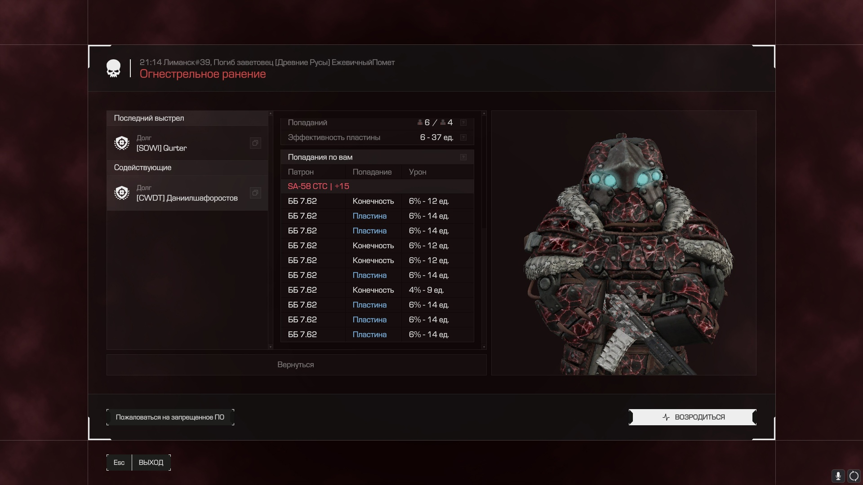Click the Последний выстрел section header
The height and width of the screenshot is (485, 863).
[x=187, y=118]
